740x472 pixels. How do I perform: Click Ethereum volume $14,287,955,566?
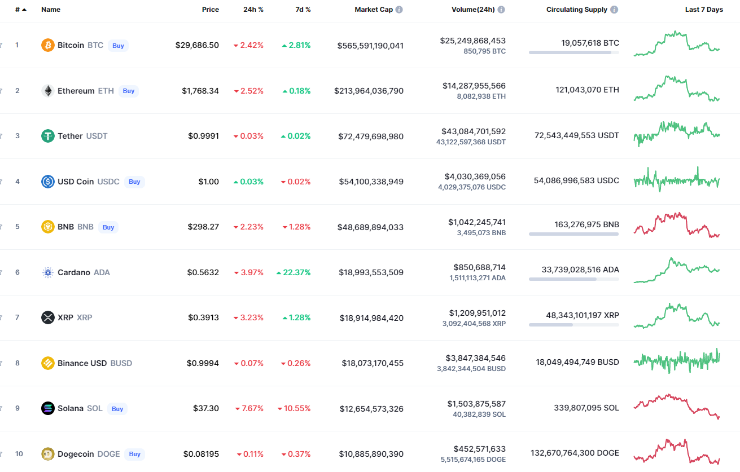474,86
